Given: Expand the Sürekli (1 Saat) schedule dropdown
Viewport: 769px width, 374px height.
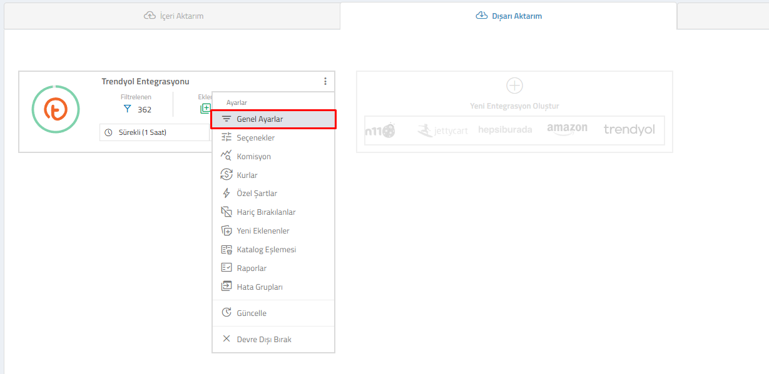Looking at the screenshot, I should (153, 132).
